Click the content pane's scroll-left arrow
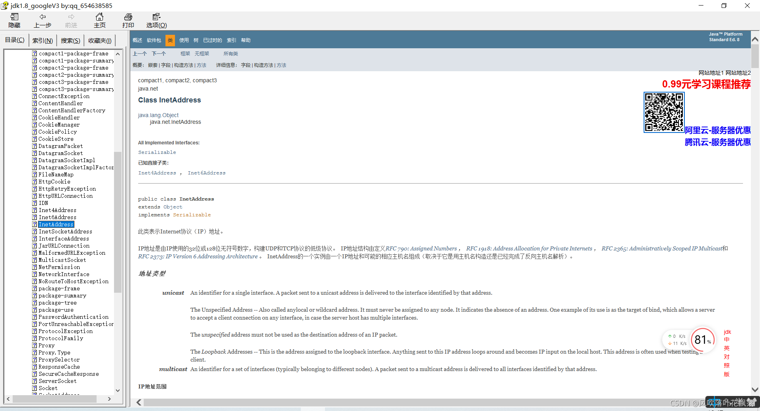Viewport: 760px width, 411px height. 139,402
